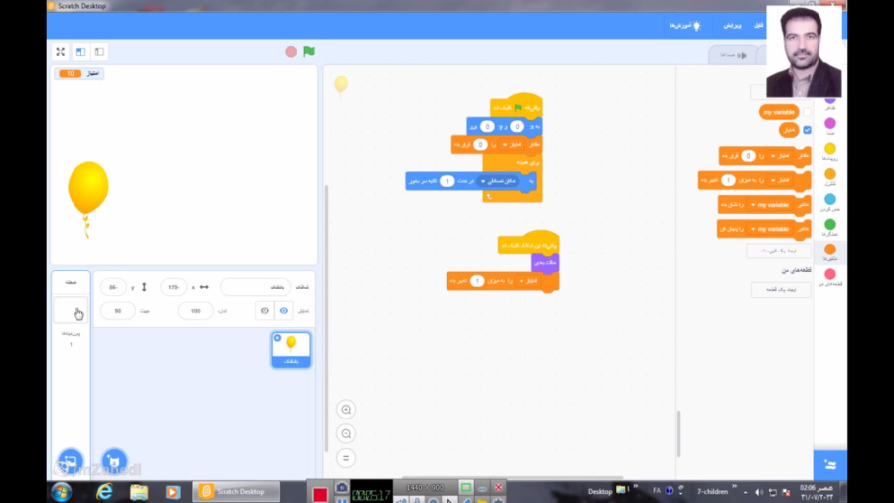
Task: Click the Make a List button
Action: coord(778,251)
